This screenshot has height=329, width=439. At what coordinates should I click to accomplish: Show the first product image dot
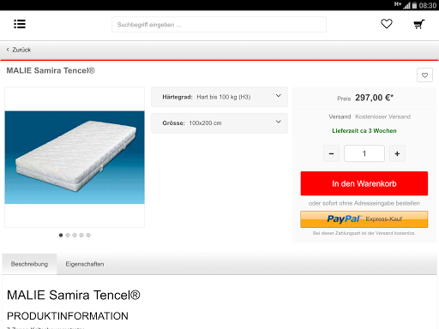[61, 235]
